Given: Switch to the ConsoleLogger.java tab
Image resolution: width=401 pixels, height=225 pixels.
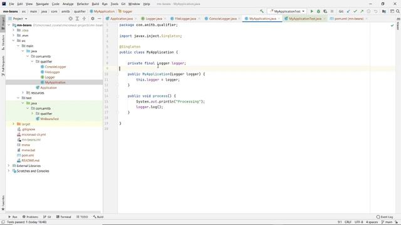Looking at the screenshot, I should tap(222, 19).
